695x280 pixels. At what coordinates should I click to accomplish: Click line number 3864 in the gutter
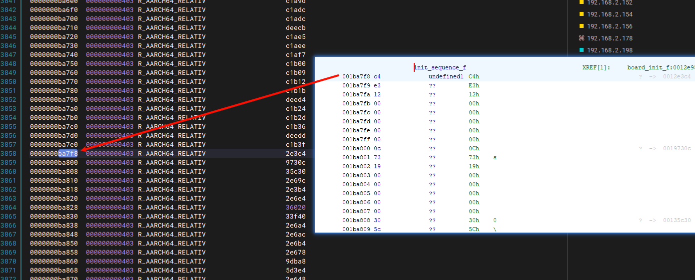pyautogui.click(x=8, y=208)
